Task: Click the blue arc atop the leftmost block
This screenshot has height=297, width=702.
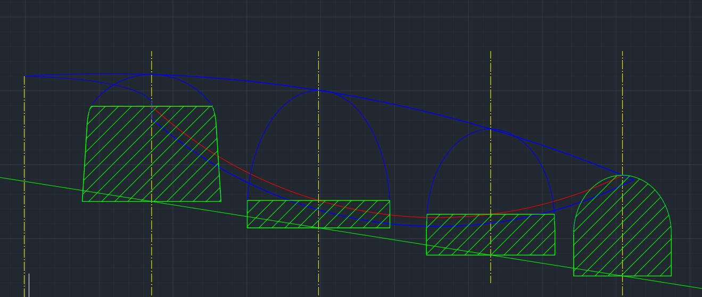Action: click(x=106, y=89)
